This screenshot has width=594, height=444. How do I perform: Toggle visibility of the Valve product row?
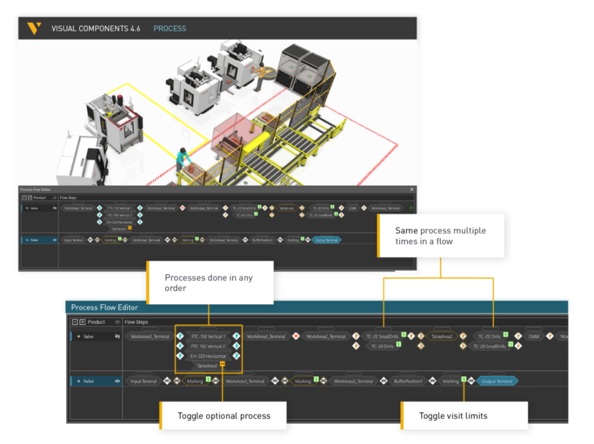(117, 336)
